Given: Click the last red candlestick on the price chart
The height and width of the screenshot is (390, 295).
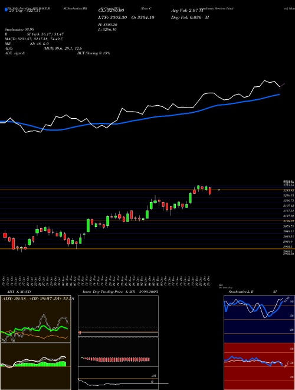Looking at the screenshot, I should click(x=210, y=191).
